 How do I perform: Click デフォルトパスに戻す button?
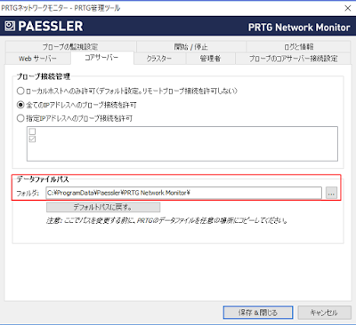[103, 207]
